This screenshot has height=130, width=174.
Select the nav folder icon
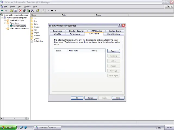pos(32,30)
